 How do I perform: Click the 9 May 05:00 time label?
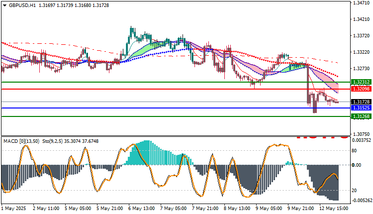[x=269, y=209]
